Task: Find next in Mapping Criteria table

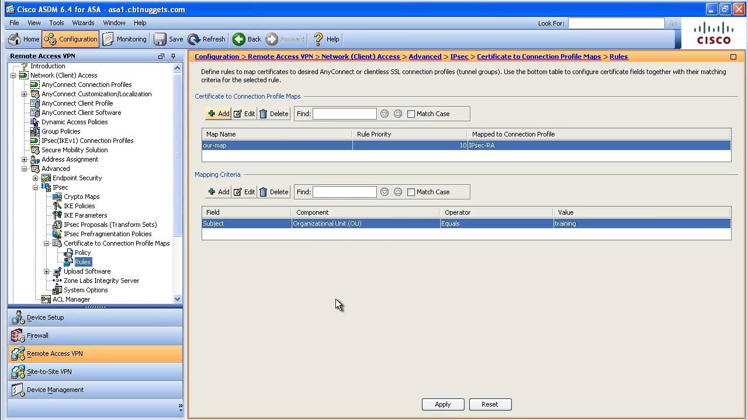Action: coord(385,192)
